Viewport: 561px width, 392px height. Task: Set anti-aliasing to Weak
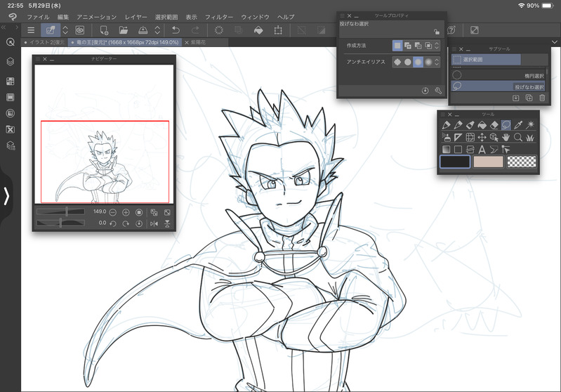pos(407,62)
